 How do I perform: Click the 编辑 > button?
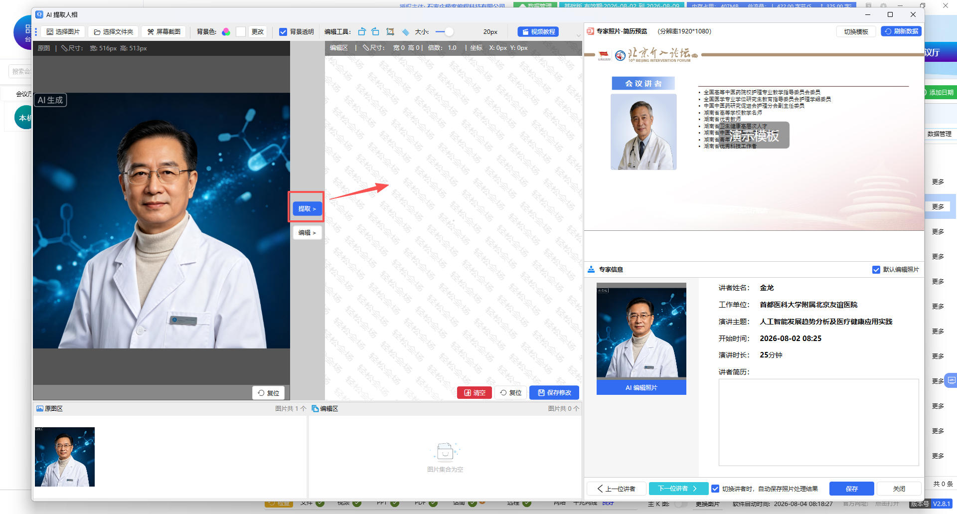[307, 233]
